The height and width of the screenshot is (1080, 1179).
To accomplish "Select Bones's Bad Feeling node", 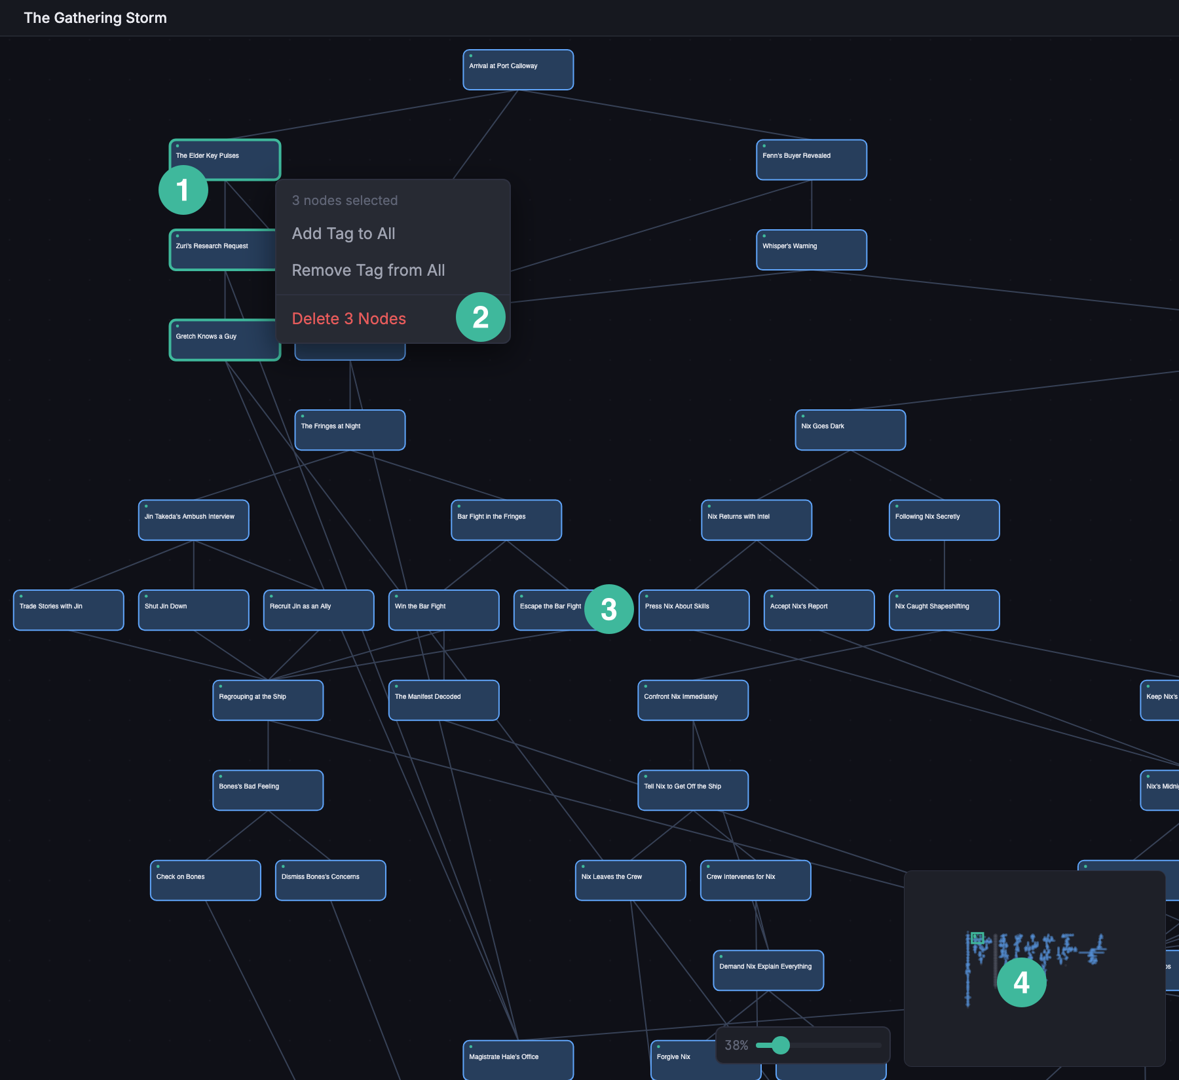I will (x=268, y=791).
